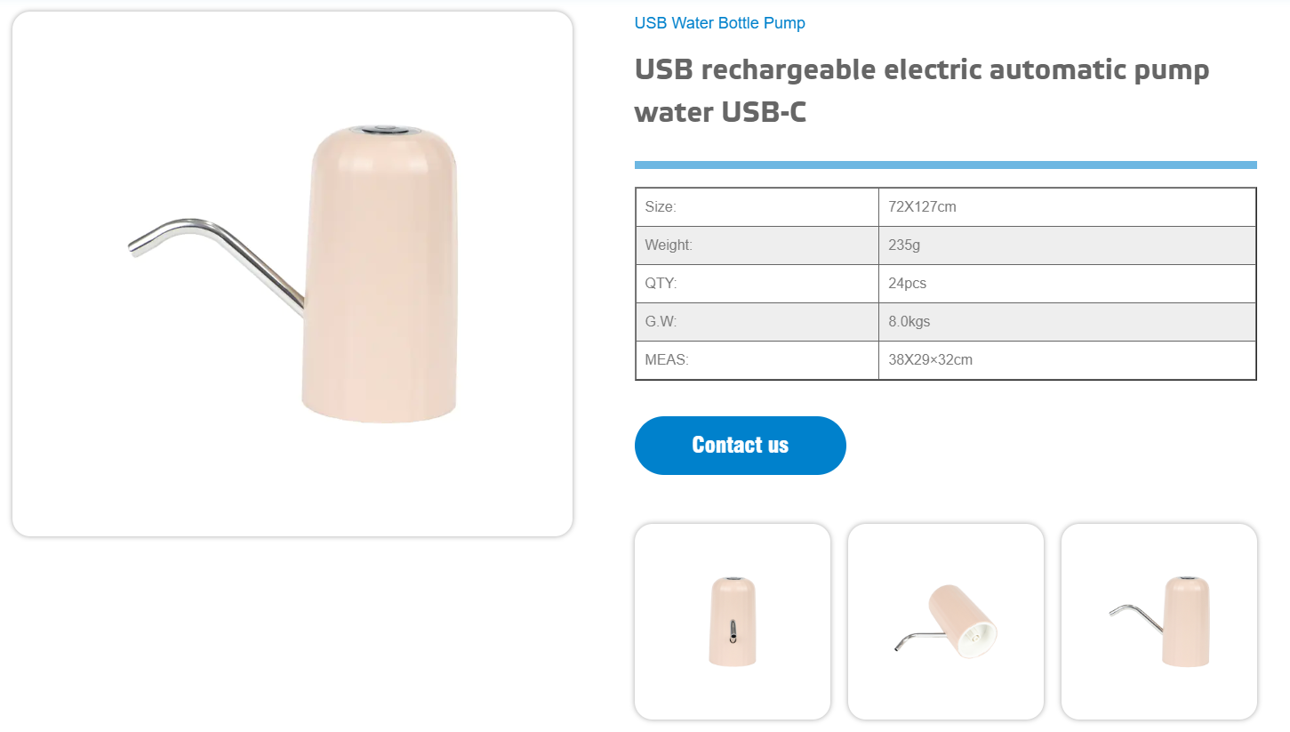Click the Contact us button

(x=740, y=445)
